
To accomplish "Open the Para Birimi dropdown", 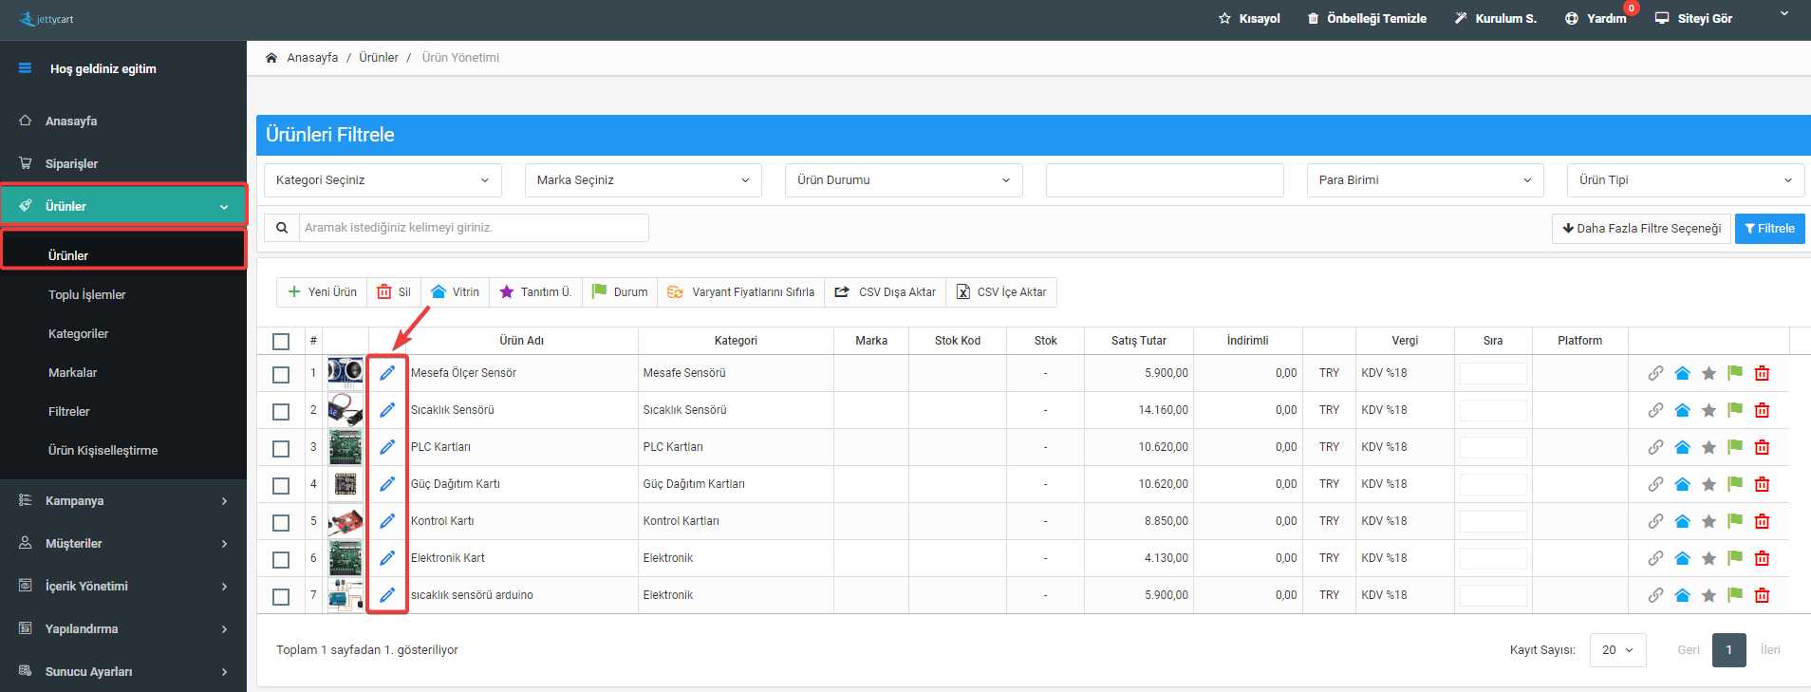I will [1425, 180].
